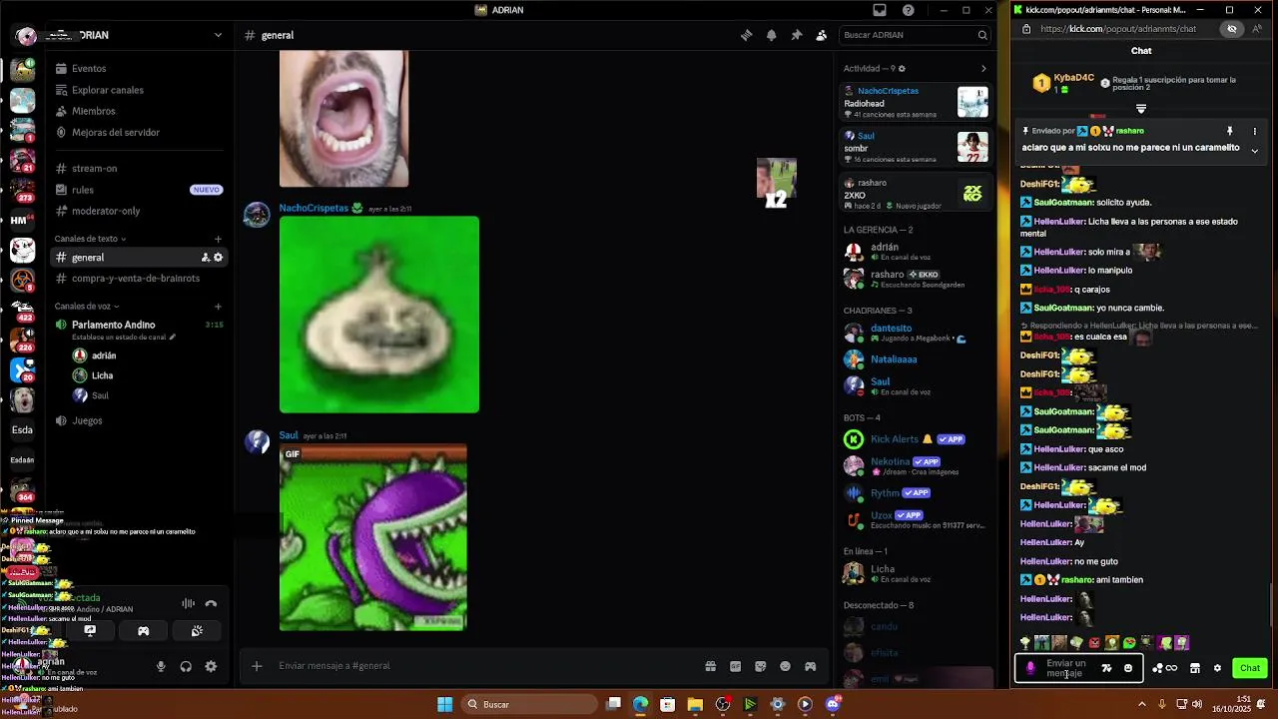
Task: Open the Actividad settings gear
Action: [x=902, y=69]
